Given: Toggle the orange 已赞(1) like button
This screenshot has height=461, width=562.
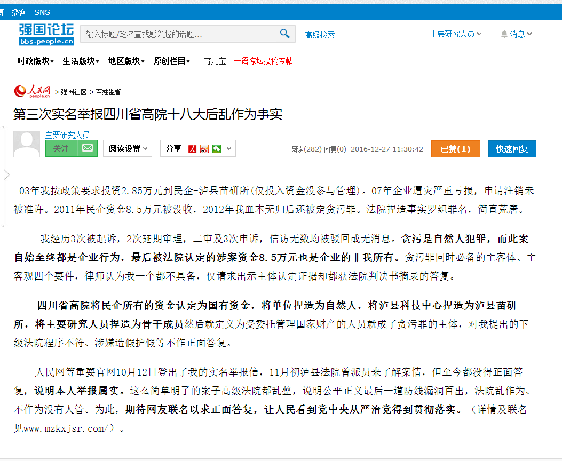Looking at the screenshot, I should point(455,149).
